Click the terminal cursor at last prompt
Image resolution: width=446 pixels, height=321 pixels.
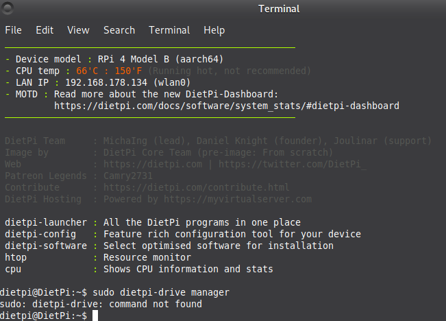click(95, 316)
